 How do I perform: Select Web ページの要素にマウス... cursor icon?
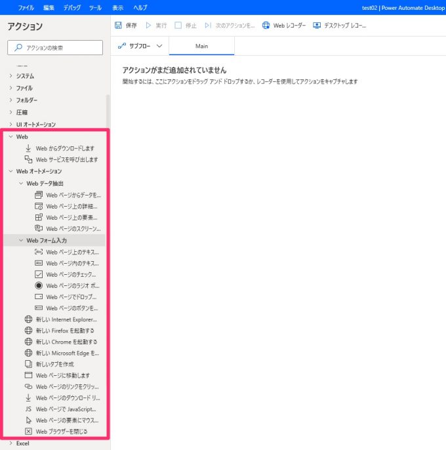(x=28, y=420)
